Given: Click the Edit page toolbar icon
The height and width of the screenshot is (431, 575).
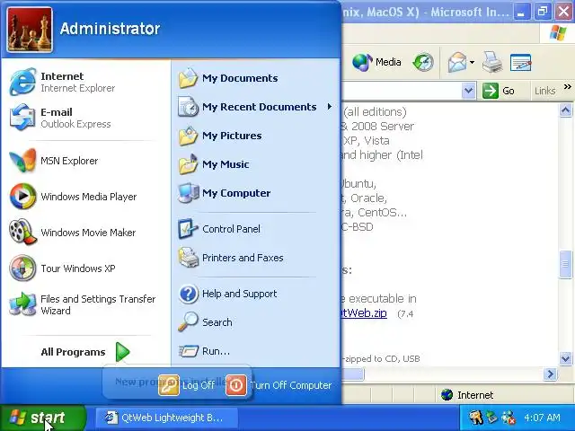Looking at the screenshot, I should (521, 62).
